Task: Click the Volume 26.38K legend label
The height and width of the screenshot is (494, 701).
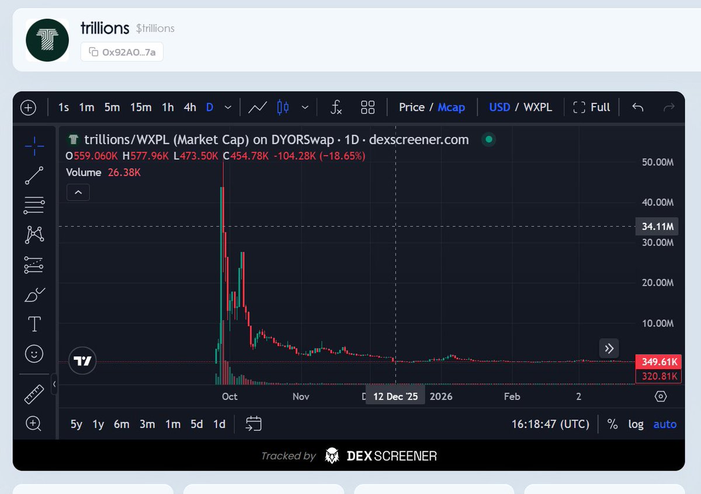Action: point(103,173)
